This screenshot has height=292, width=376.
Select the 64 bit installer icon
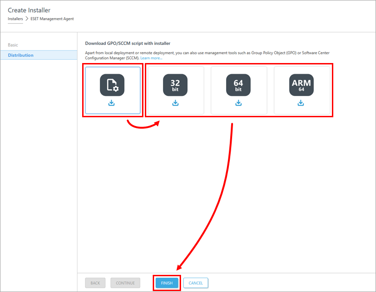click(x=238, y=85)
